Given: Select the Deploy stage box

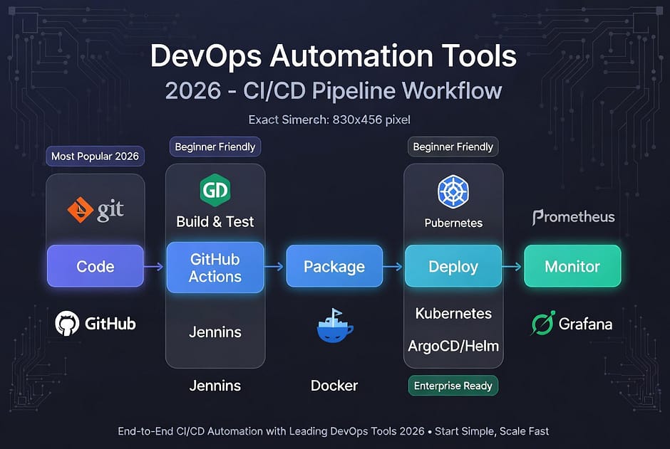Looking at the screenshot, I should [x=453, y=266].
